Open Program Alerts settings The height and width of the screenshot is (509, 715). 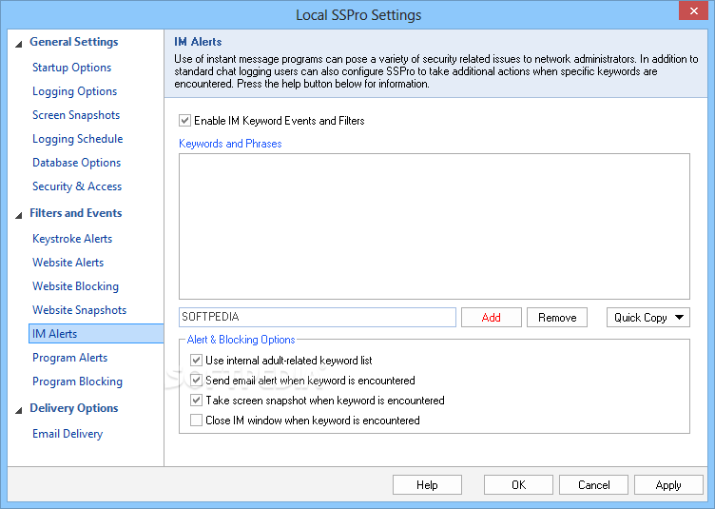(x=69, y=358)
